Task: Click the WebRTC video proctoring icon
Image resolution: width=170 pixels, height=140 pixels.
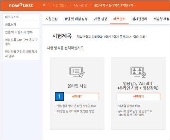Action: tap(138, 72)
